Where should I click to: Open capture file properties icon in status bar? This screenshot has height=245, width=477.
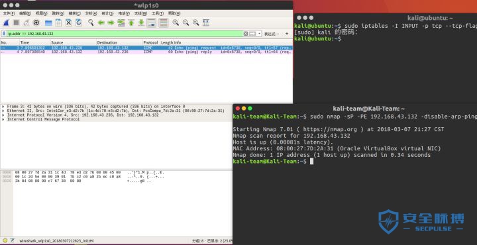[x=12, y=241]
